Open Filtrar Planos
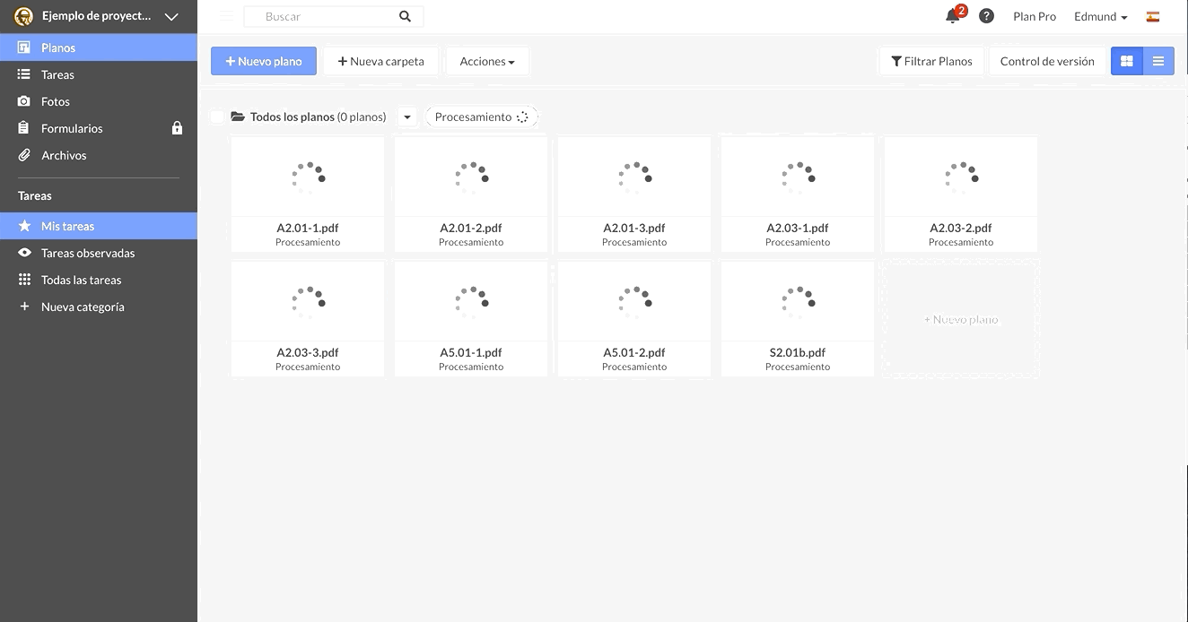The image size is (1188, 622). point(931,60)
